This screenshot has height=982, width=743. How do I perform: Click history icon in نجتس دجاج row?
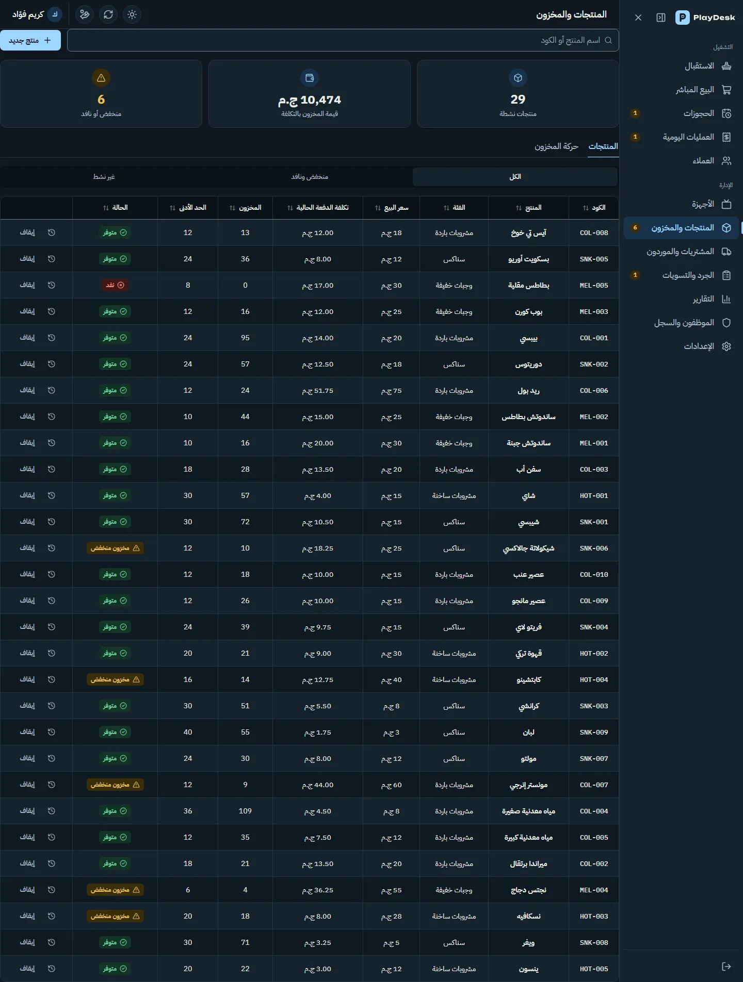point(52,890)
